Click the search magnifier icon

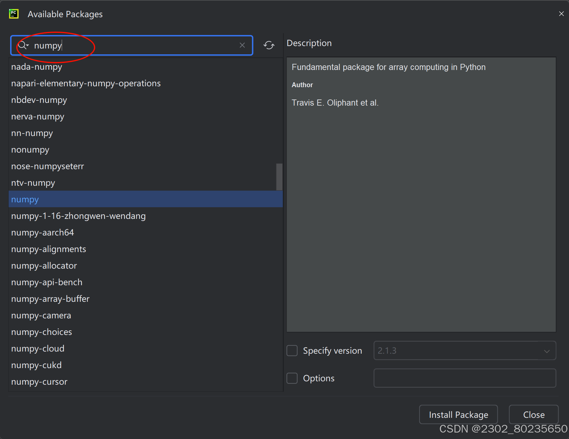pyautogui.click(x=23, y=45)
